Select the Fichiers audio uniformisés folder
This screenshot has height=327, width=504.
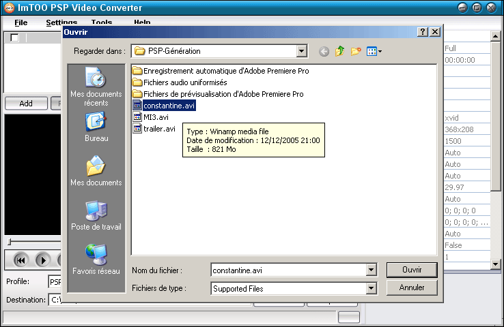[180, 82]
